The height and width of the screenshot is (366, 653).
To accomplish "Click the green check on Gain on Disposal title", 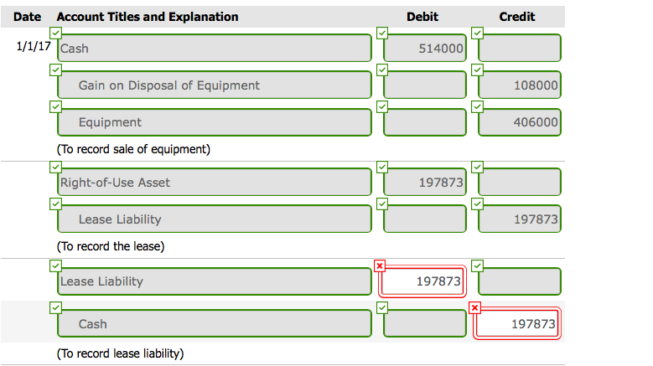I will pyautogui.click(x=55, y=70).
